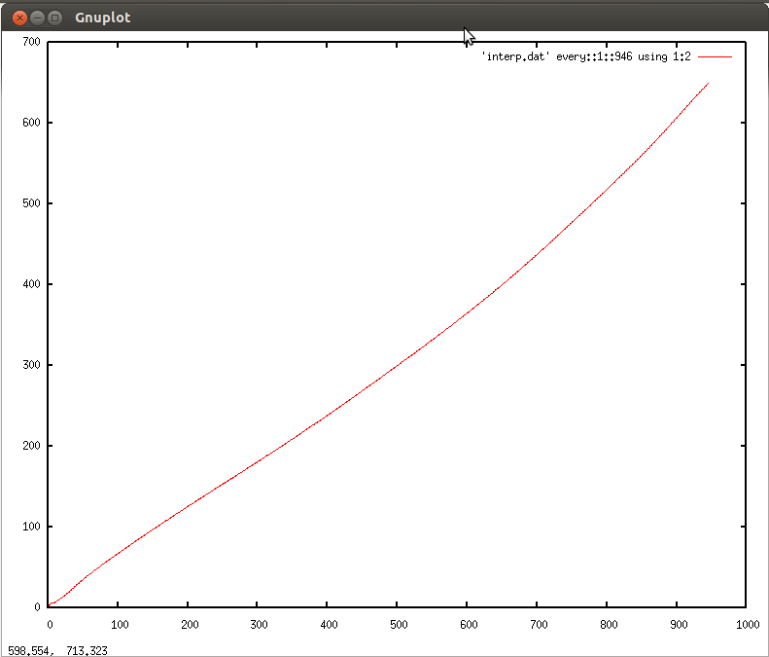Click the x-axis label 600
The width and height of the screenshot is (769, 657).
[x=469, y=625]
